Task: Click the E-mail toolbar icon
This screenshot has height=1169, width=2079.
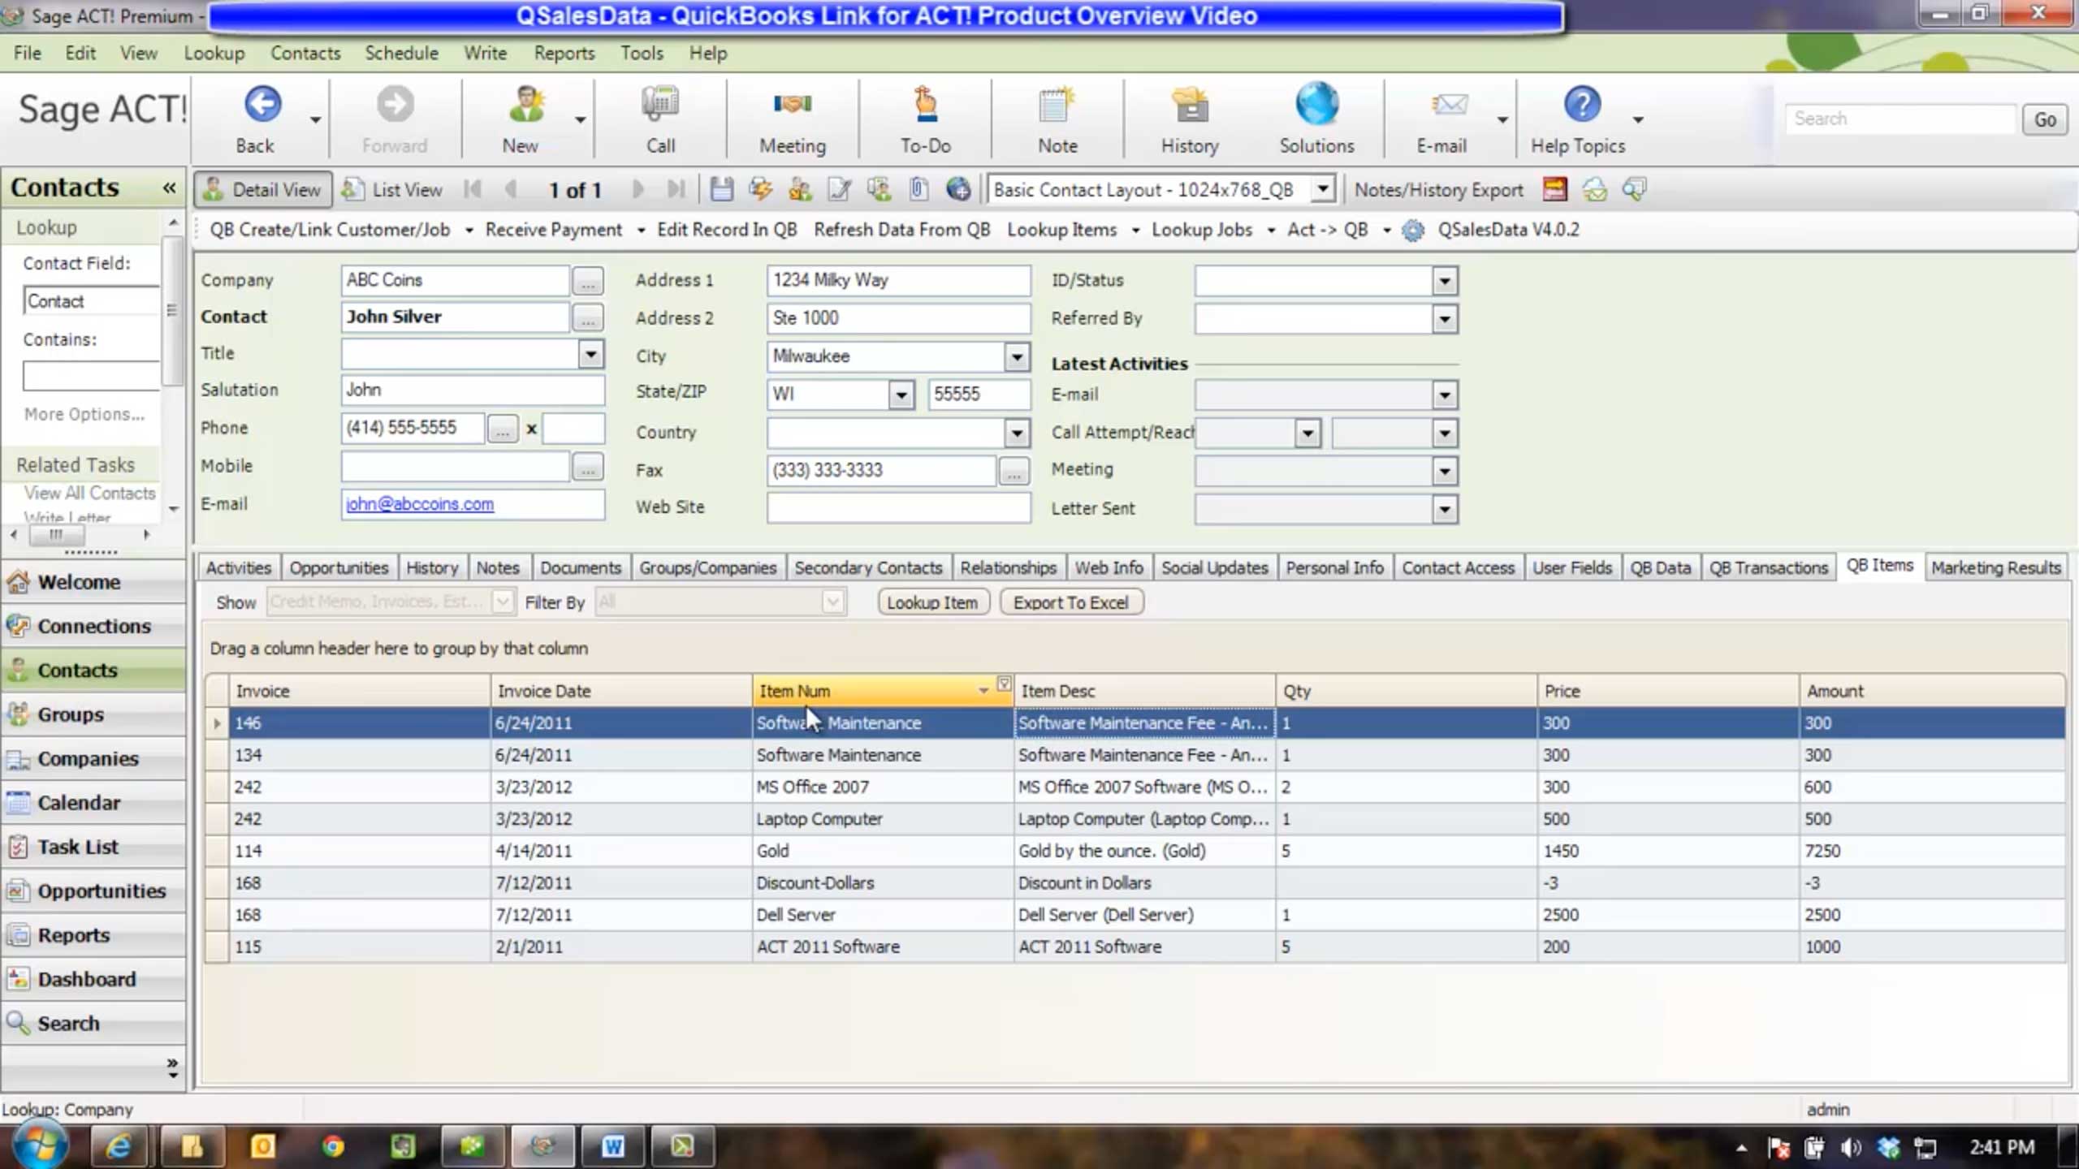Action: pyautogui.click(x=1449, y=106)
